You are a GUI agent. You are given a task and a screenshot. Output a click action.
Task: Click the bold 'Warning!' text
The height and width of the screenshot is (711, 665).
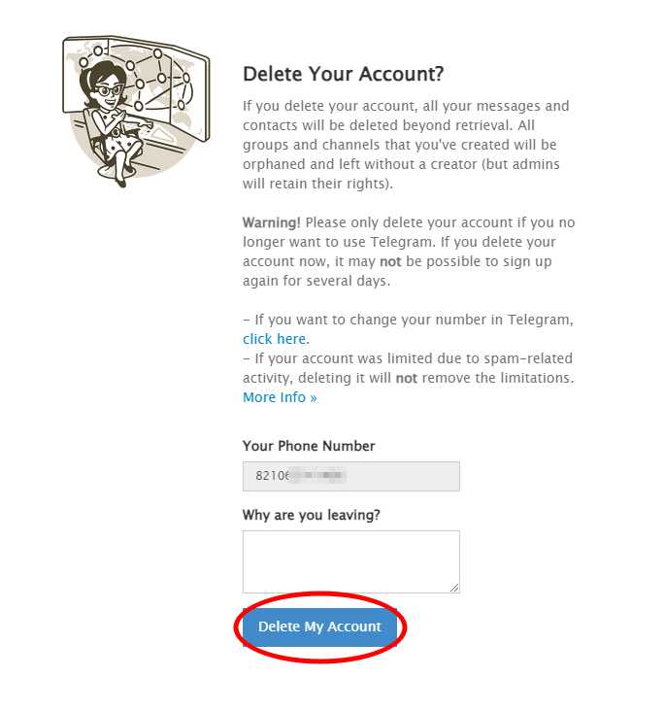tap(271, 222)
